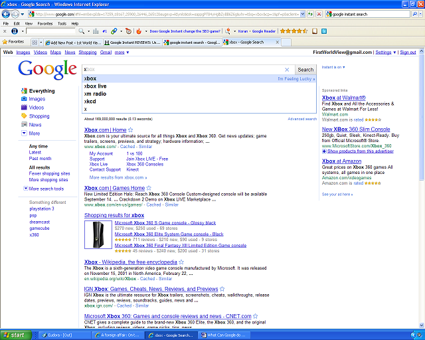Click the bar chart traffic icon
The width and height of the screenshot is (425, 340).
point(96,31)
